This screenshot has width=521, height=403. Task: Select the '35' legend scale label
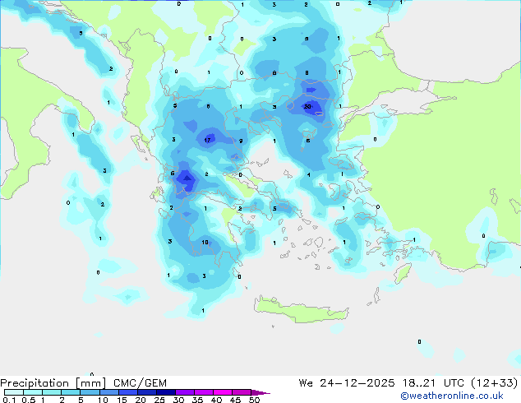click(197, 400)
